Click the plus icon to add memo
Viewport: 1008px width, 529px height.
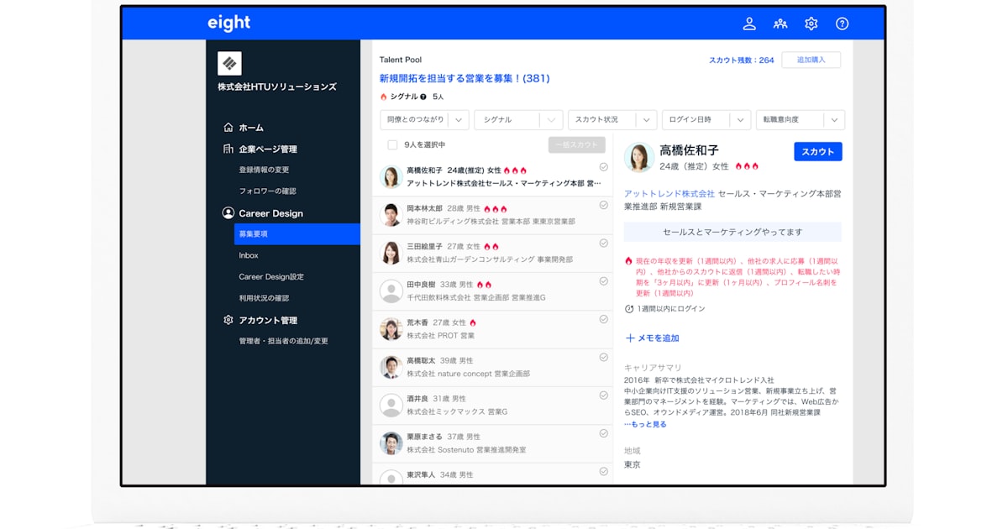tap(630, 338)
